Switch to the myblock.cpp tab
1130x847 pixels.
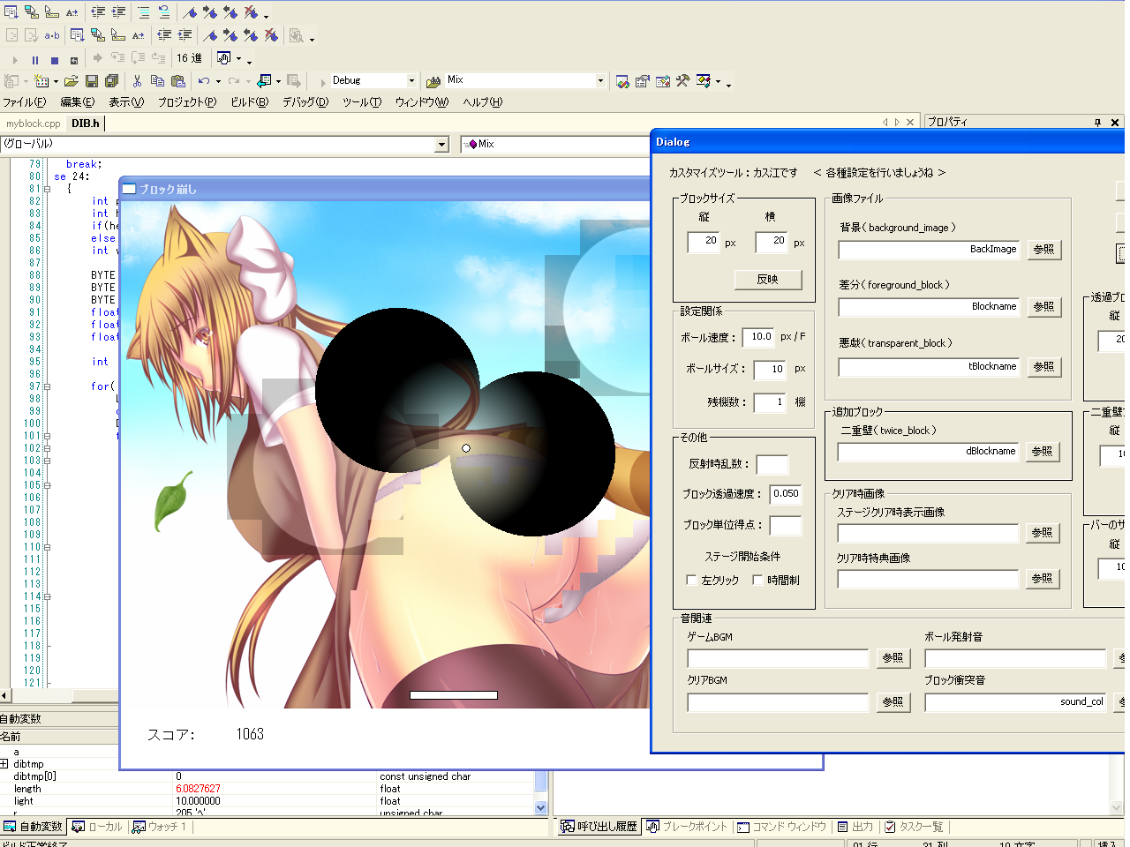click(x=34, y=124)
